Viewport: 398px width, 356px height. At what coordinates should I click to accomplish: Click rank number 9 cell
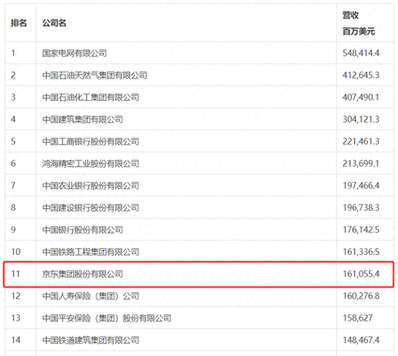13,229
